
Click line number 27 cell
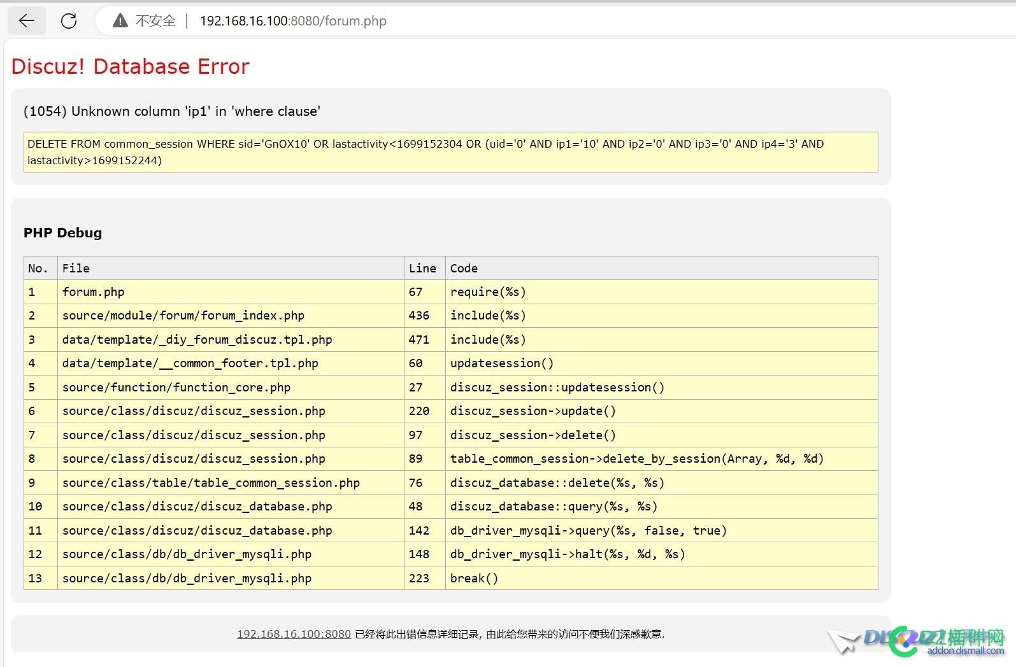tap(424, 388)
